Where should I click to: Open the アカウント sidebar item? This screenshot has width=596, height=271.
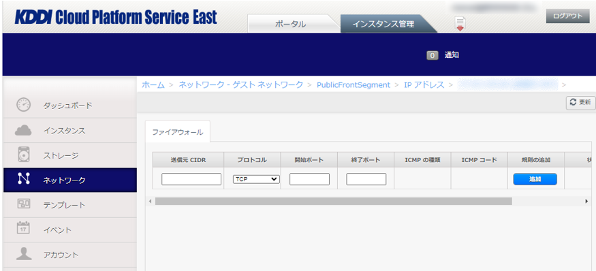pos(69,255)
